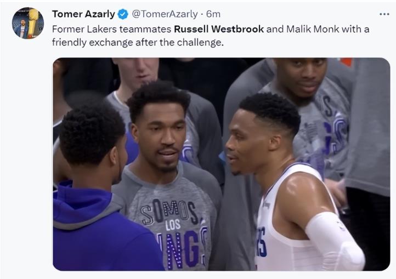
Task: Click the Tomer Azarly display name
Action: point(83,14)
